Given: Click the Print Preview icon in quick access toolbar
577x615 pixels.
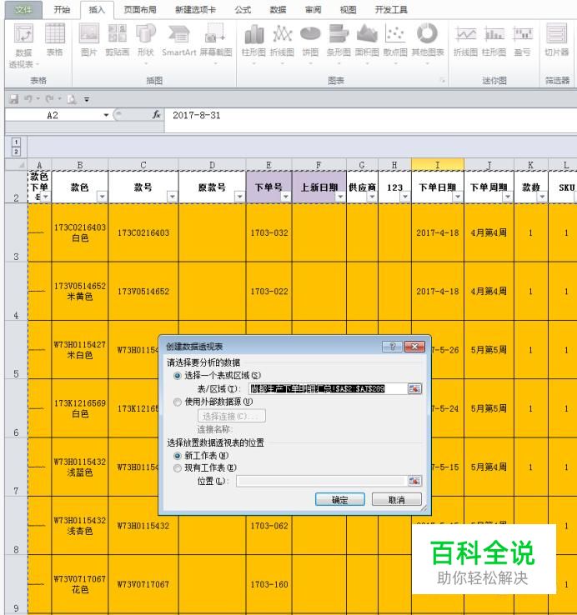Looking at the screenshot, I should coord(72,99).
